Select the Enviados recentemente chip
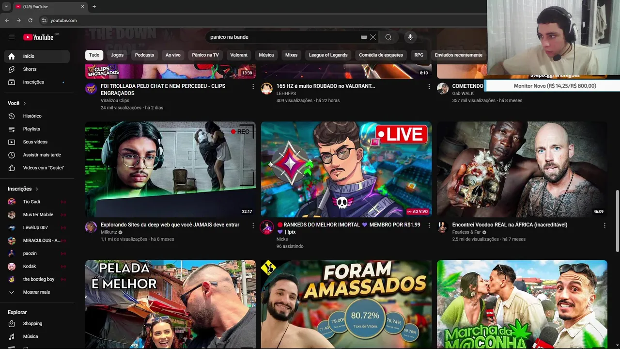Screen dimensions: 620x349 coord(458,55)
